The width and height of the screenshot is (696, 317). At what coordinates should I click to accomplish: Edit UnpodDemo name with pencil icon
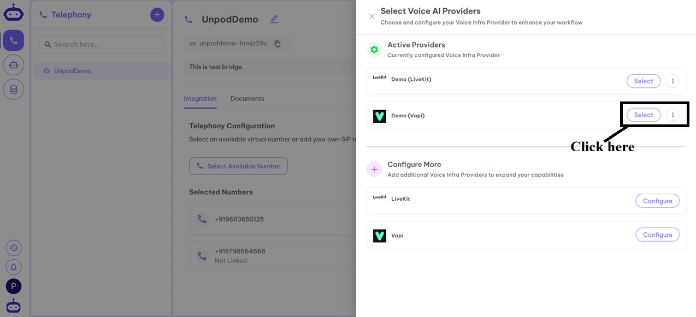(274, 19)
